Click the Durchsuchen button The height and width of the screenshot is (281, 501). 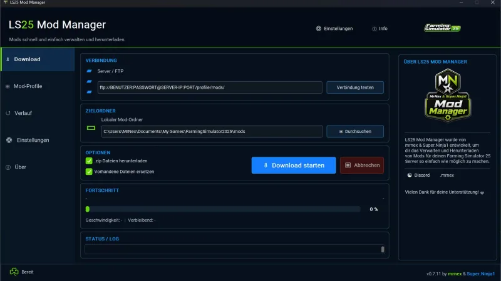pos(355,131)
